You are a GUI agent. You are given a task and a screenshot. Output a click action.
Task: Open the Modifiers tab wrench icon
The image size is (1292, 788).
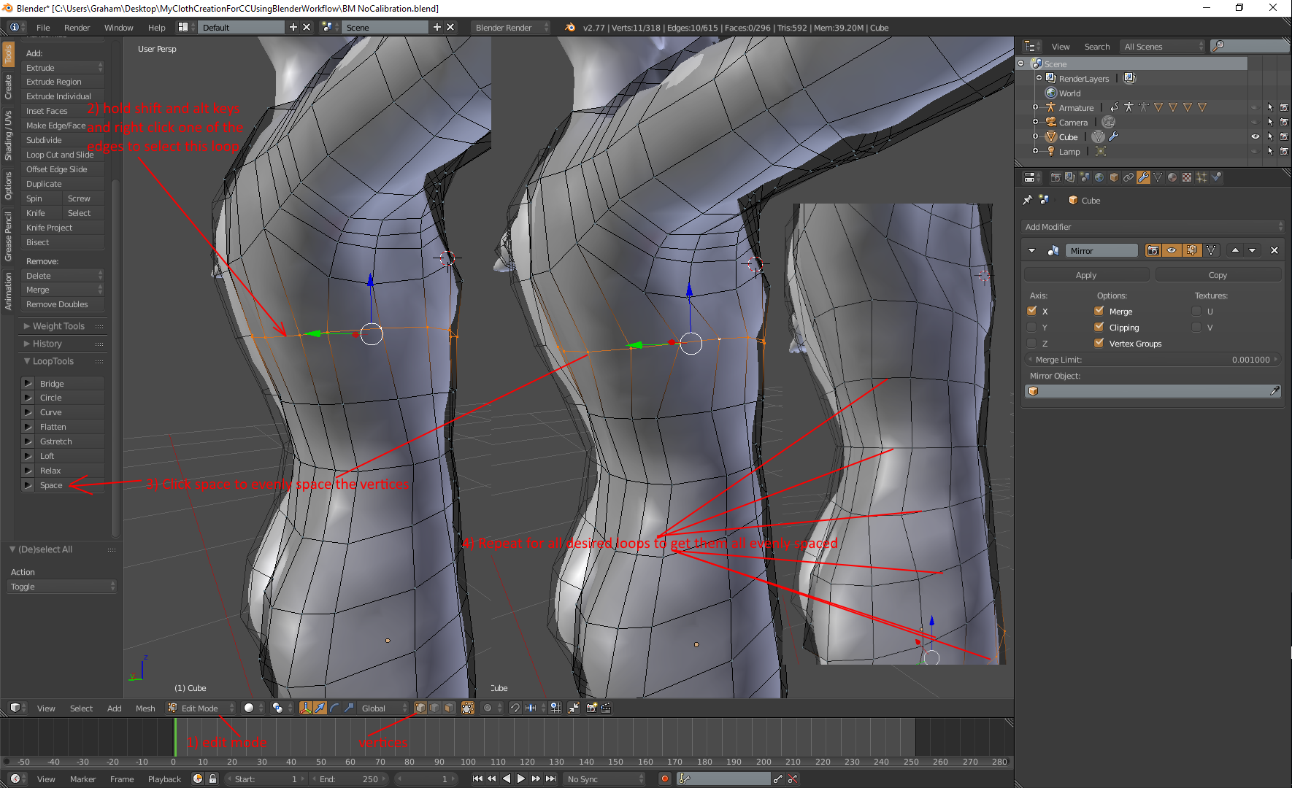pos(1143,177)
